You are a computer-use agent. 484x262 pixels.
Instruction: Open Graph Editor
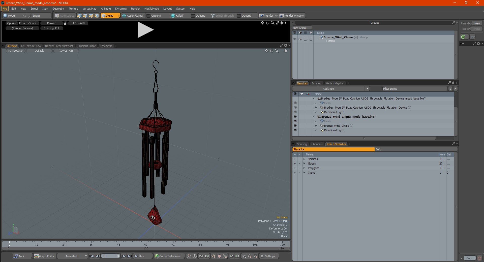coord(44,256)
